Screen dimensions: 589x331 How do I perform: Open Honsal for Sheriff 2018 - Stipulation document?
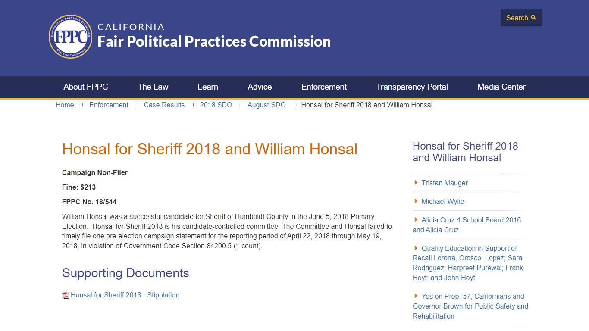coord(125,295)
